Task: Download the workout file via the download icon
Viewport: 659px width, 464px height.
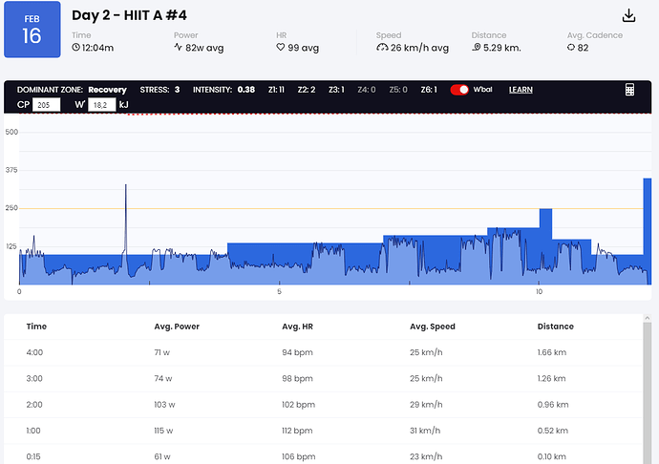Action: 628,16
